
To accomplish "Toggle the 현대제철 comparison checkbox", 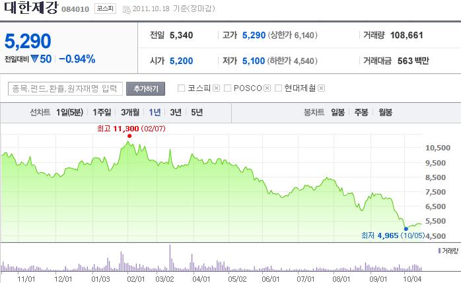I will 279,88.
